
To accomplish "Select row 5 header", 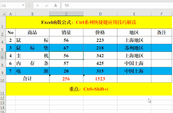I will click(x=3, y=48).
